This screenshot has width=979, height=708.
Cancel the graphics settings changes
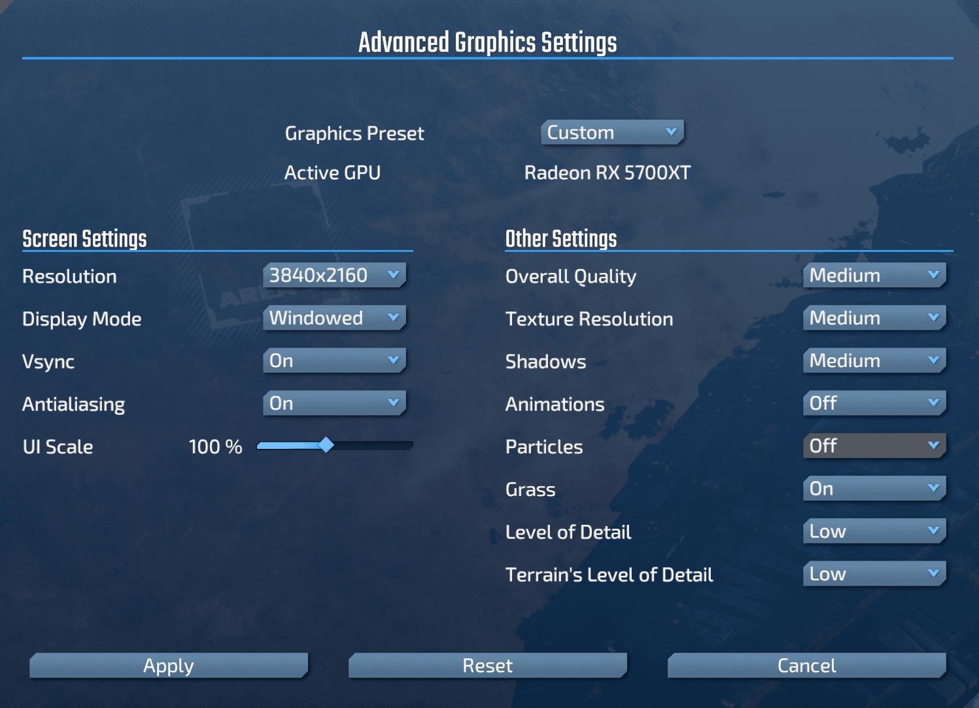pos(807,665)
